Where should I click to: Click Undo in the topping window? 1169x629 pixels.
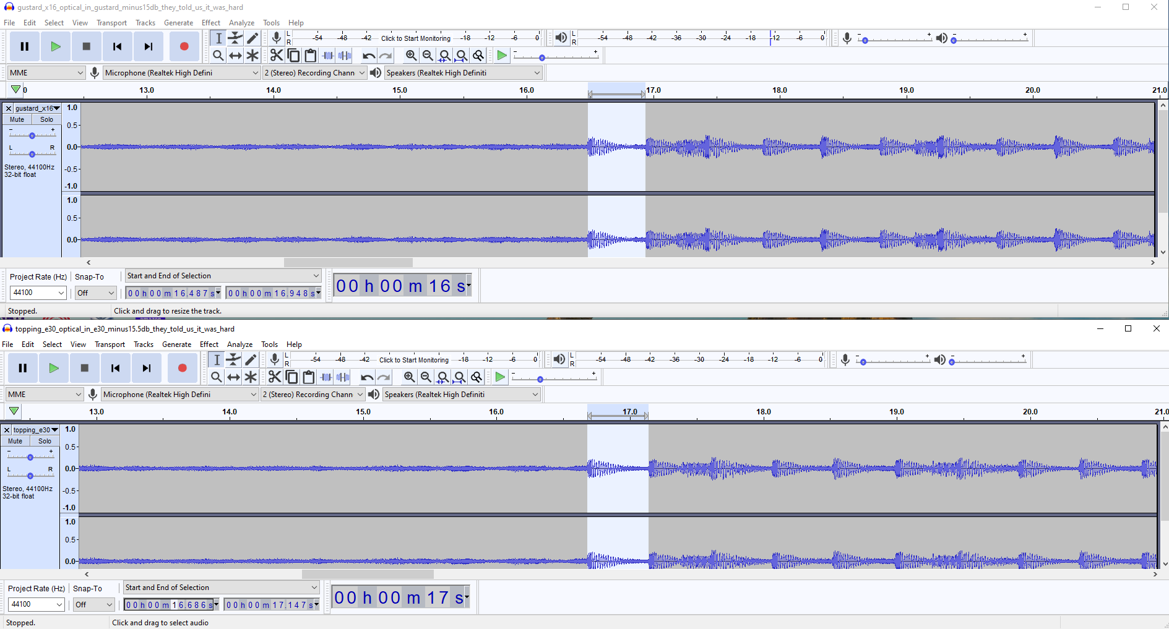click(367, 377)
